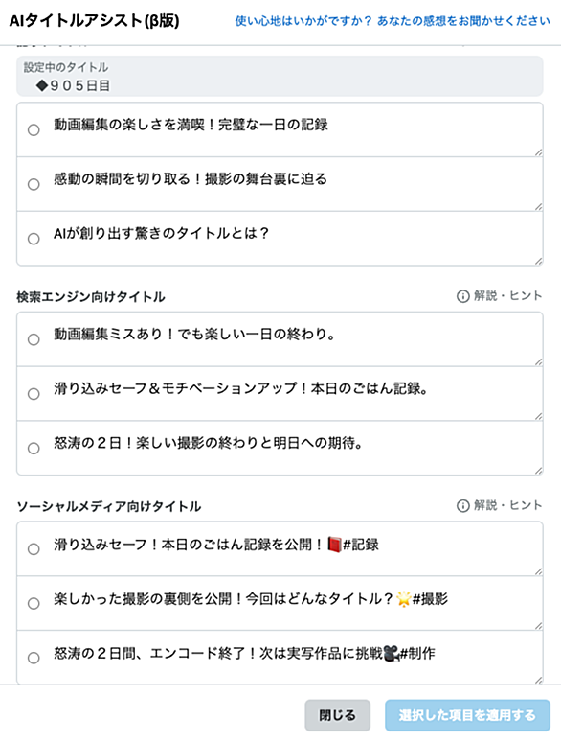Click 選択した項目を適用する button
The width and height of the screenshot is (561, 743).
[467, 715]
